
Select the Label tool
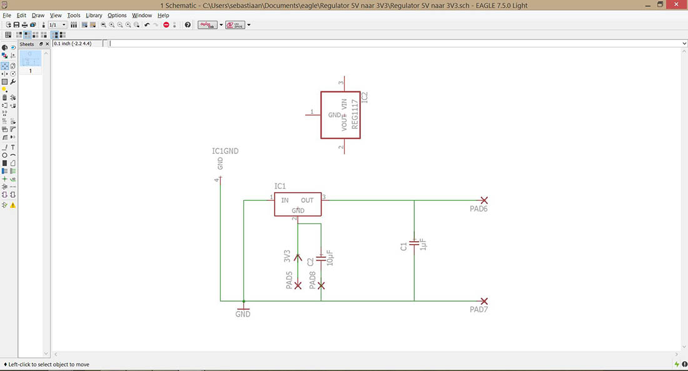[13, 179]
